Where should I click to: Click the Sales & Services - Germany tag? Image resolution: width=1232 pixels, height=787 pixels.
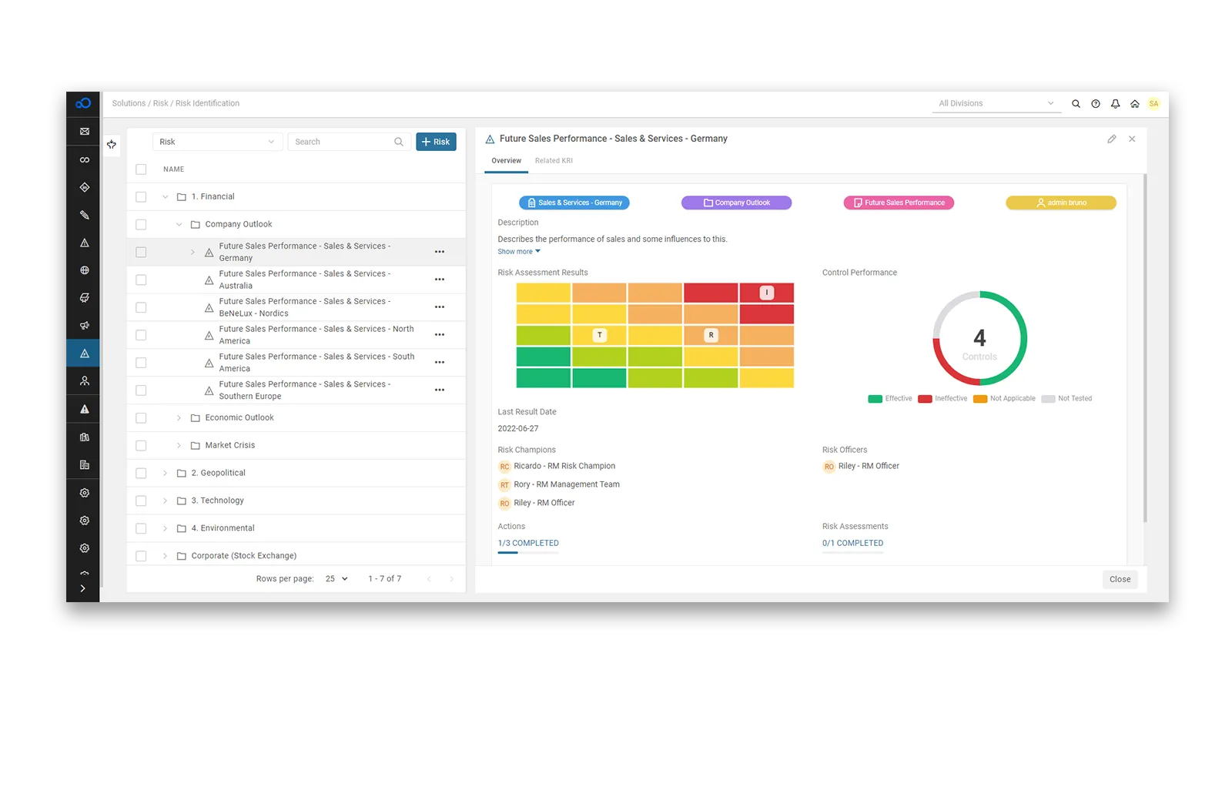click(x=574, y=203)
